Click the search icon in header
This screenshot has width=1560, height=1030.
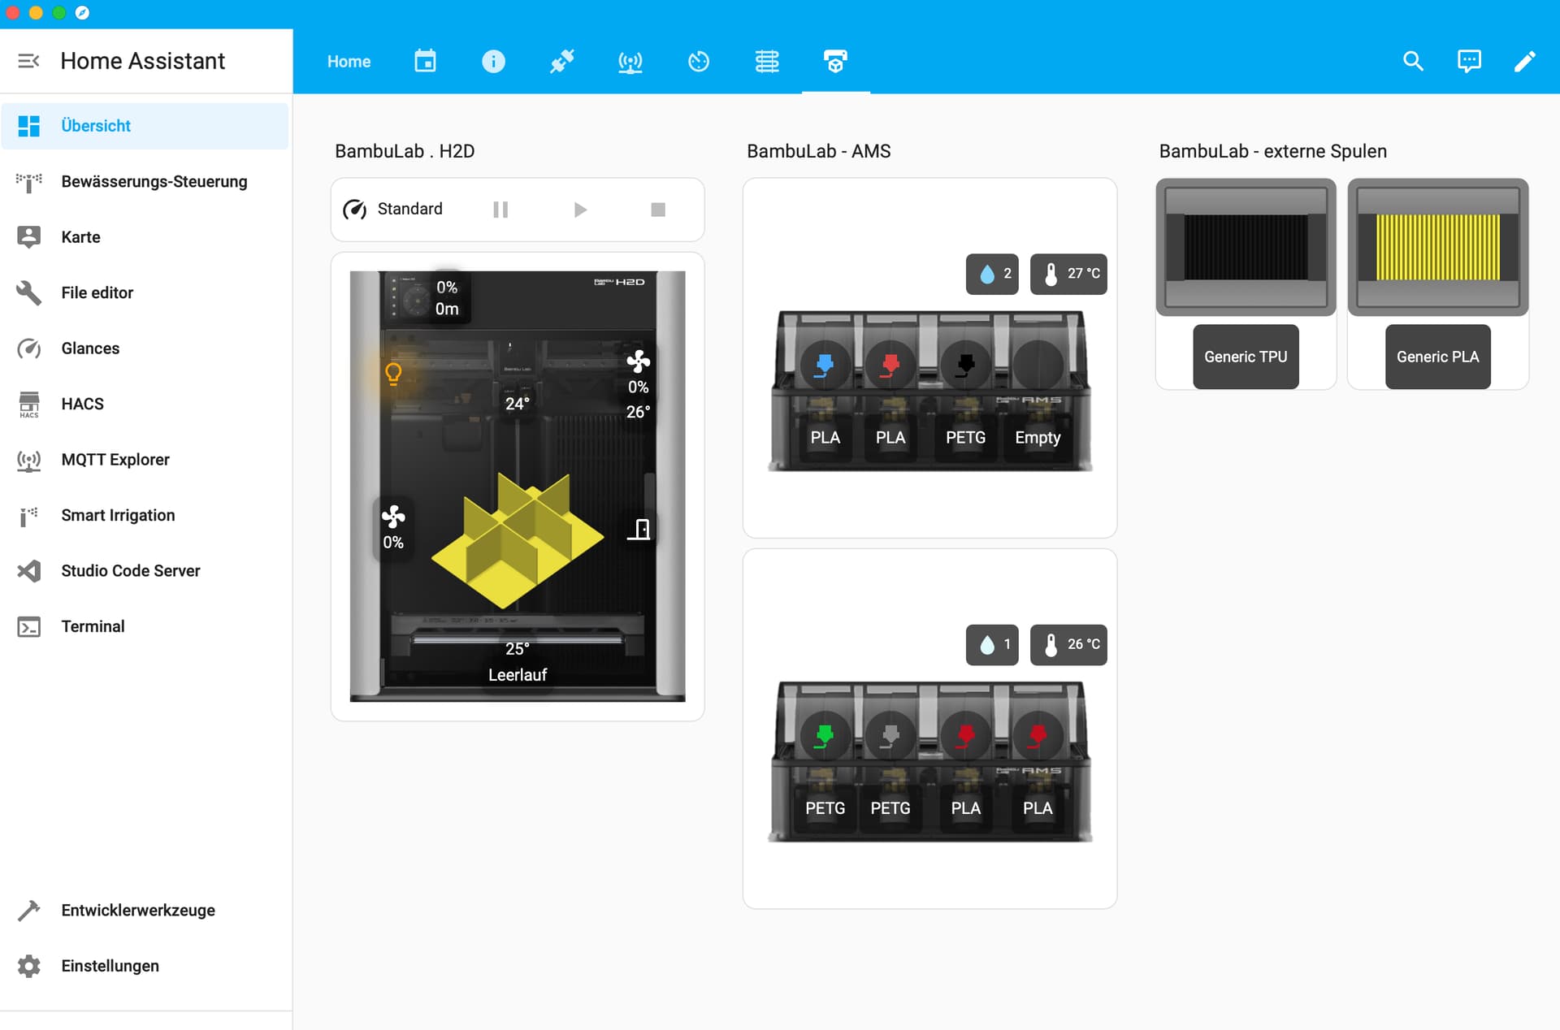pos(1413,61)
